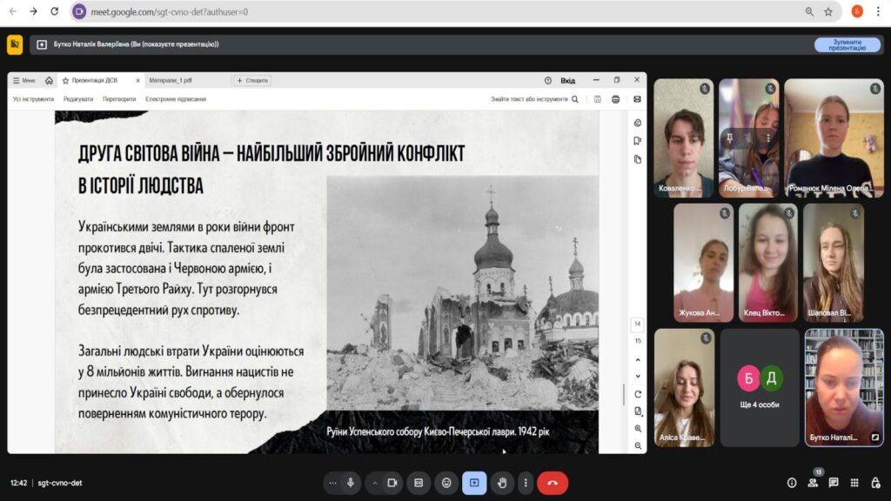The width and height of the screenshot is (891, 501).
Task: Toggle the camera in the Meet toolbar
Action: coord(392,483)
